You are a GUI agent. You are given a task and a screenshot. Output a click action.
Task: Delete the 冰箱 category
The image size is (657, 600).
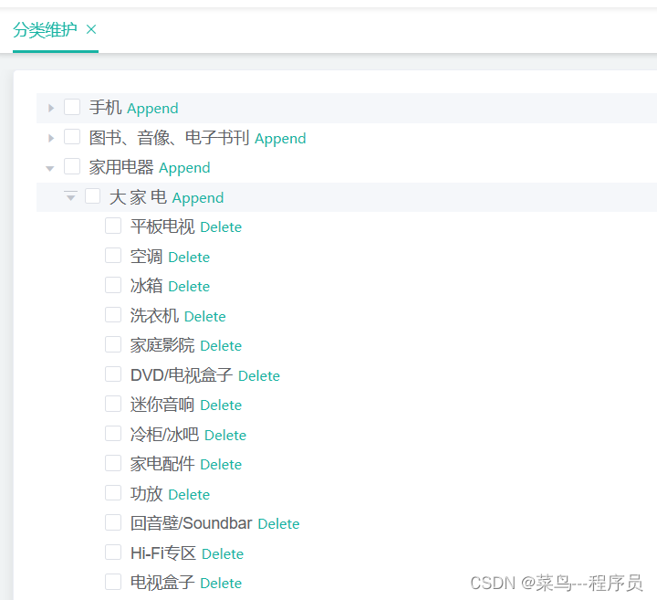(189, 287)
